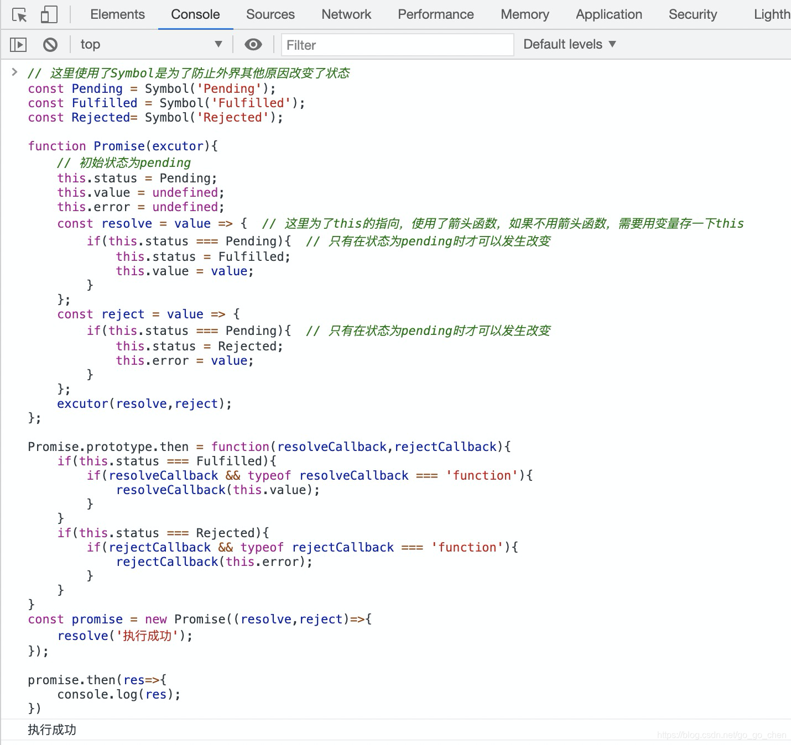The width and height of the screenshot is (791, 745).
Task: Click the 'this.status = Pending;' line
Action: click(x=137, y=178)
